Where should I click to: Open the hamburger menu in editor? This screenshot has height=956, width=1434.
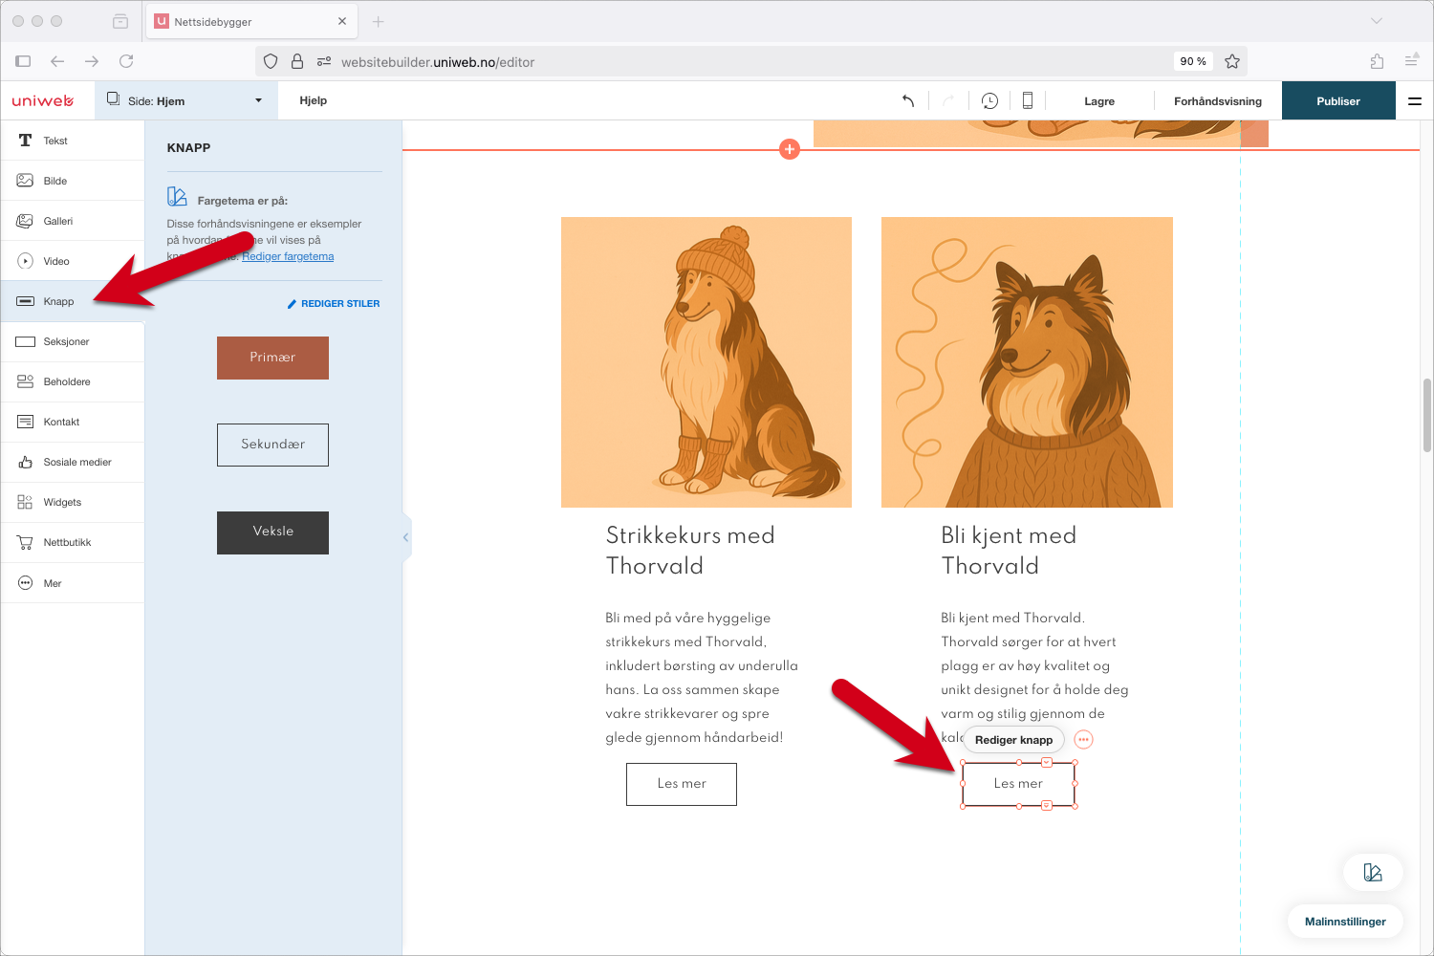pyautogui.click(x=1415, y=100)
